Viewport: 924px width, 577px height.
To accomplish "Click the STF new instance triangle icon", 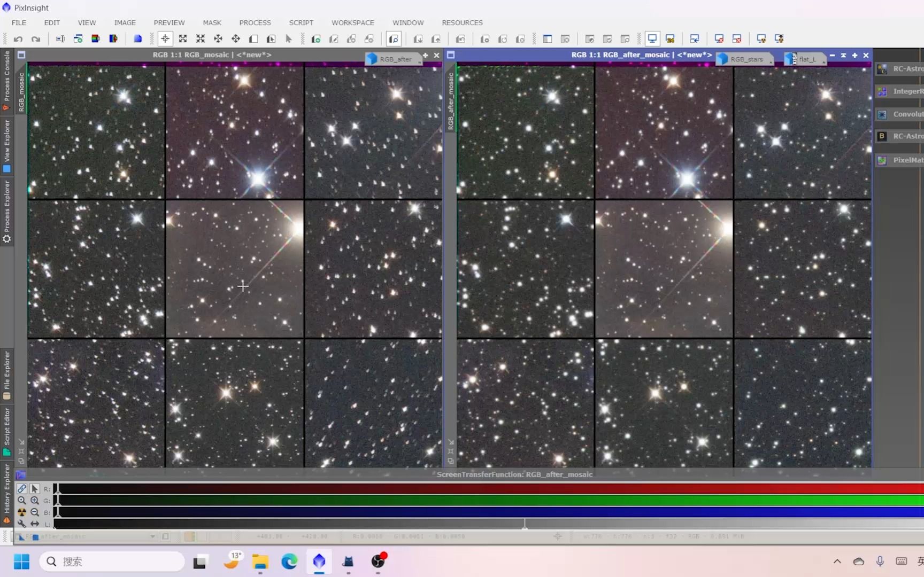I will [21, 536].
